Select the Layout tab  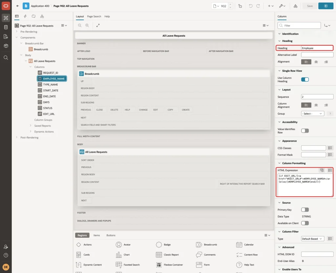(80, 16)
